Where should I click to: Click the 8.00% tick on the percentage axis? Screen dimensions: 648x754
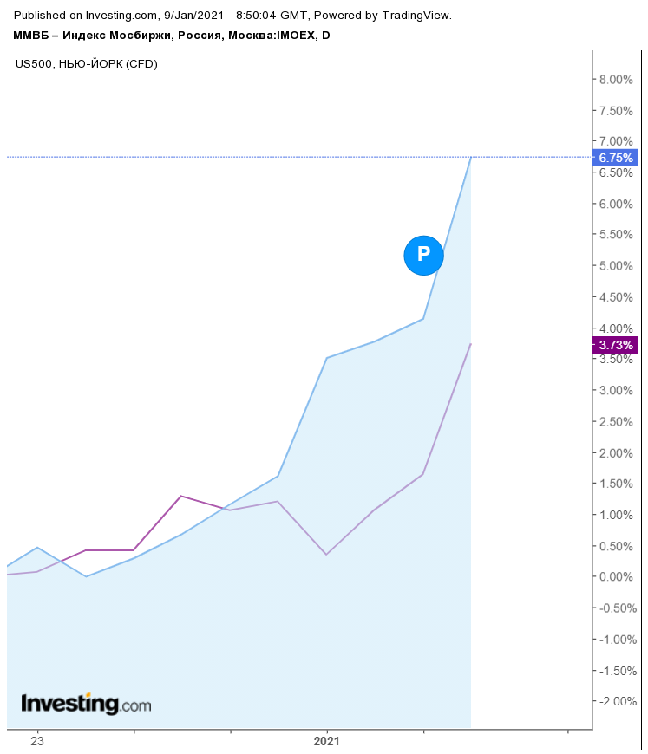pos(616,80)
